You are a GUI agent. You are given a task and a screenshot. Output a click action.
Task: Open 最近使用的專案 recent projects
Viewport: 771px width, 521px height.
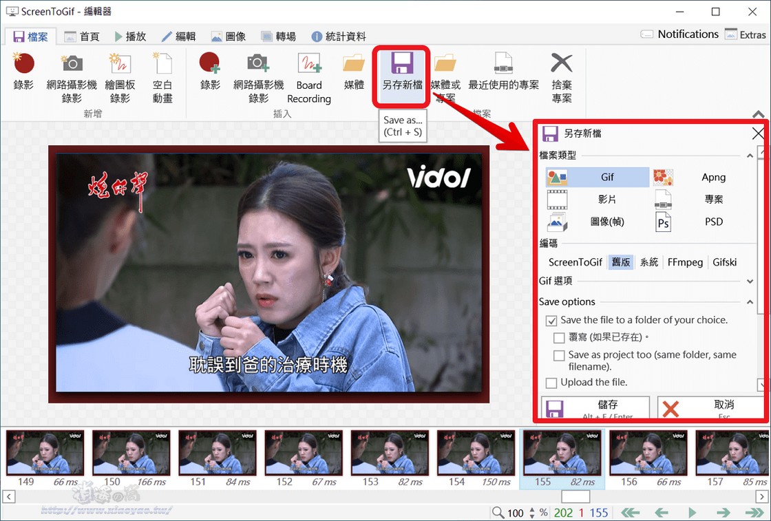503,73
